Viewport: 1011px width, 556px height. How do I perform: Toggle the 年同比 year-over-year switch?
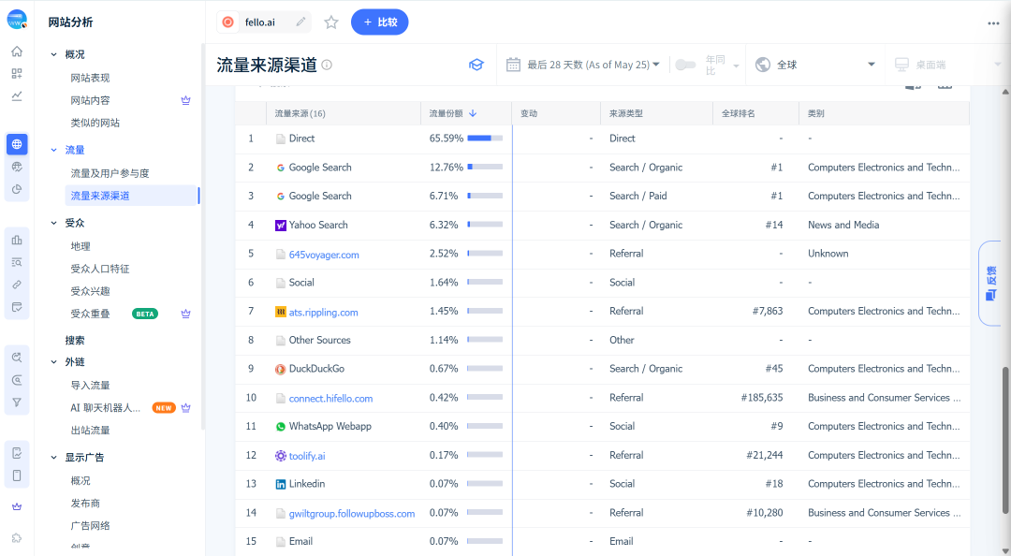point(685,65)
